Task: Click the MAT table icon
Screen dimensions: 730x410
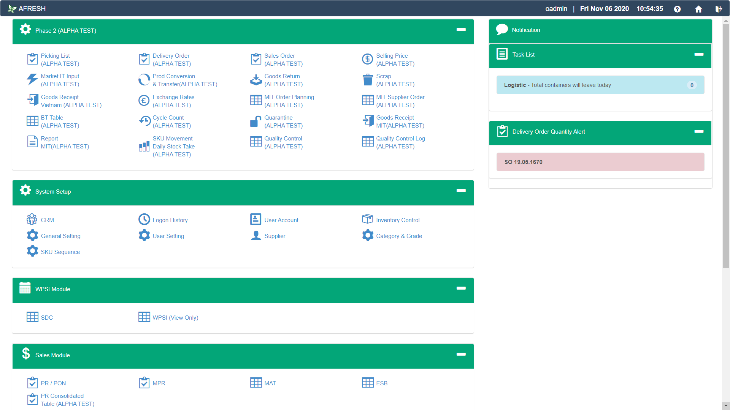Action: (256, 383)
